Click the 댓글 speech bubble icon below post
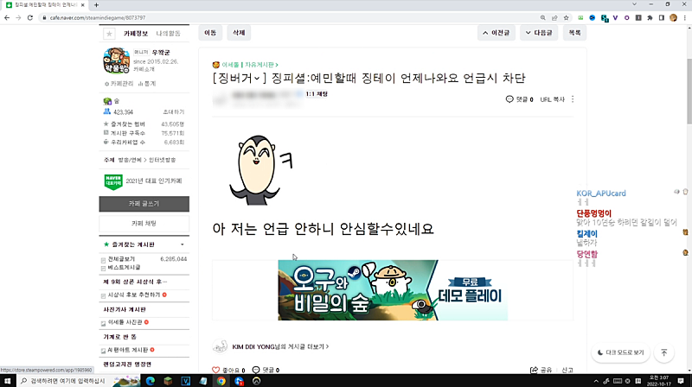The width and height of the screenshot is (692, 387). (256, 370)
